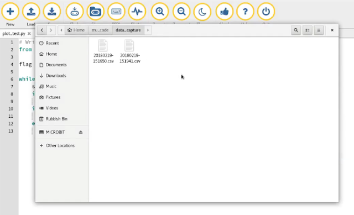Open Rubbish Bin in sidebar
The width and height of the screenshot is (354, 215).
click(x=62, y=119)
